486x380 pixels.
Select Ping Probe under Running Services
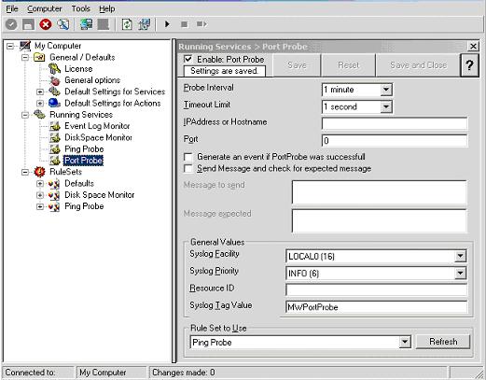(84, 149)
